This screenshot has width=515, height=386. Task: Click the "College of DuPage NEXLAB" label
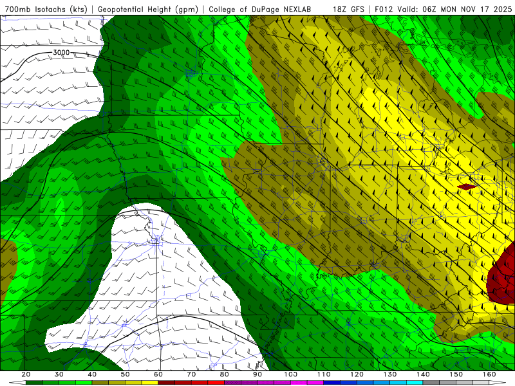point(260,10)
